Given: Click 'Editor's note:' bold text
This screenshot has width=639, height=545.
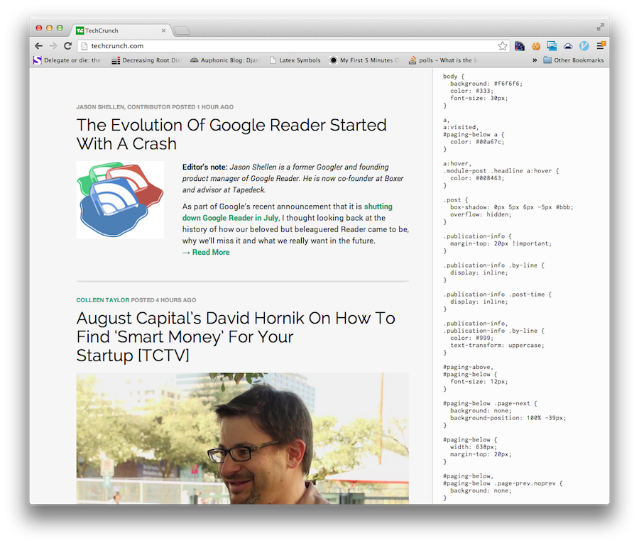Looking at the screenshot, I should pos(205,167).
